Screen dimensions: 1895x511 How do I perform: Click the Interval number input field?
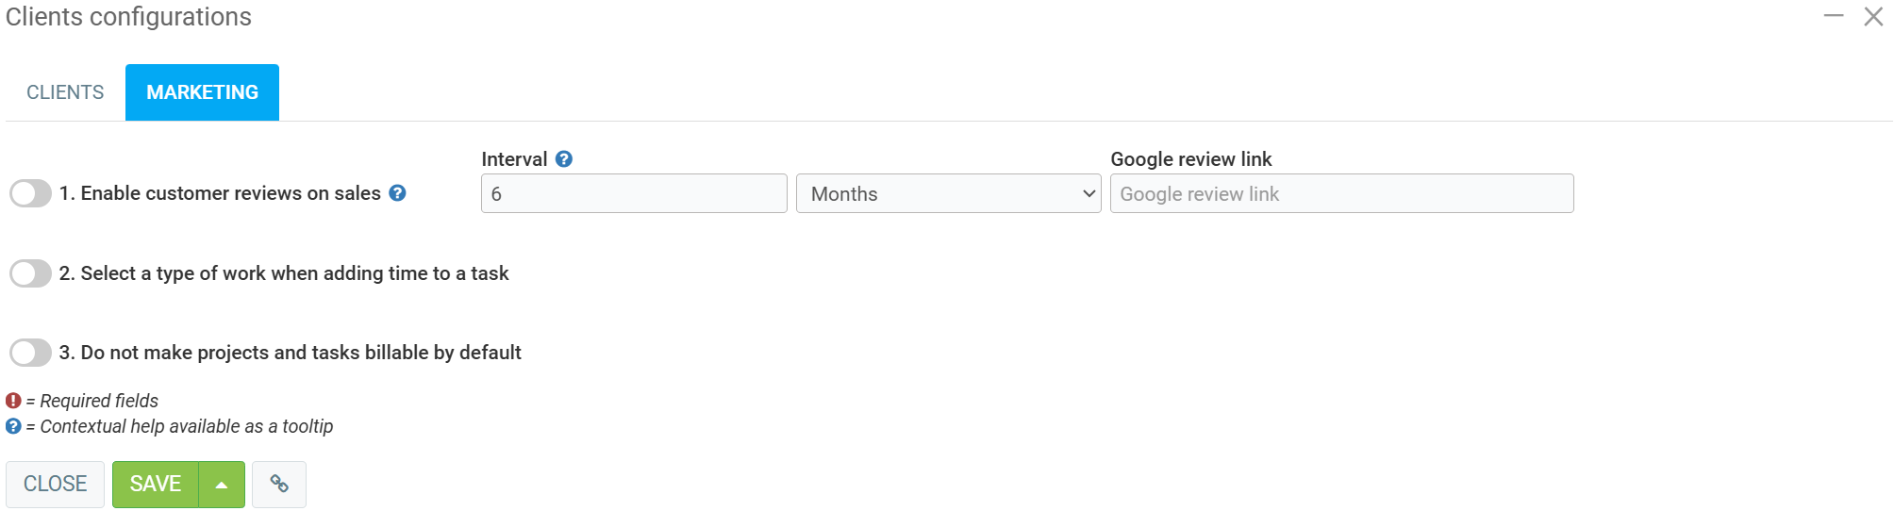634,193
